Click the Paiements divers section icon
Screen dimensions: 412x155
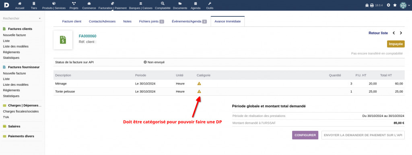tap(4, 136)
